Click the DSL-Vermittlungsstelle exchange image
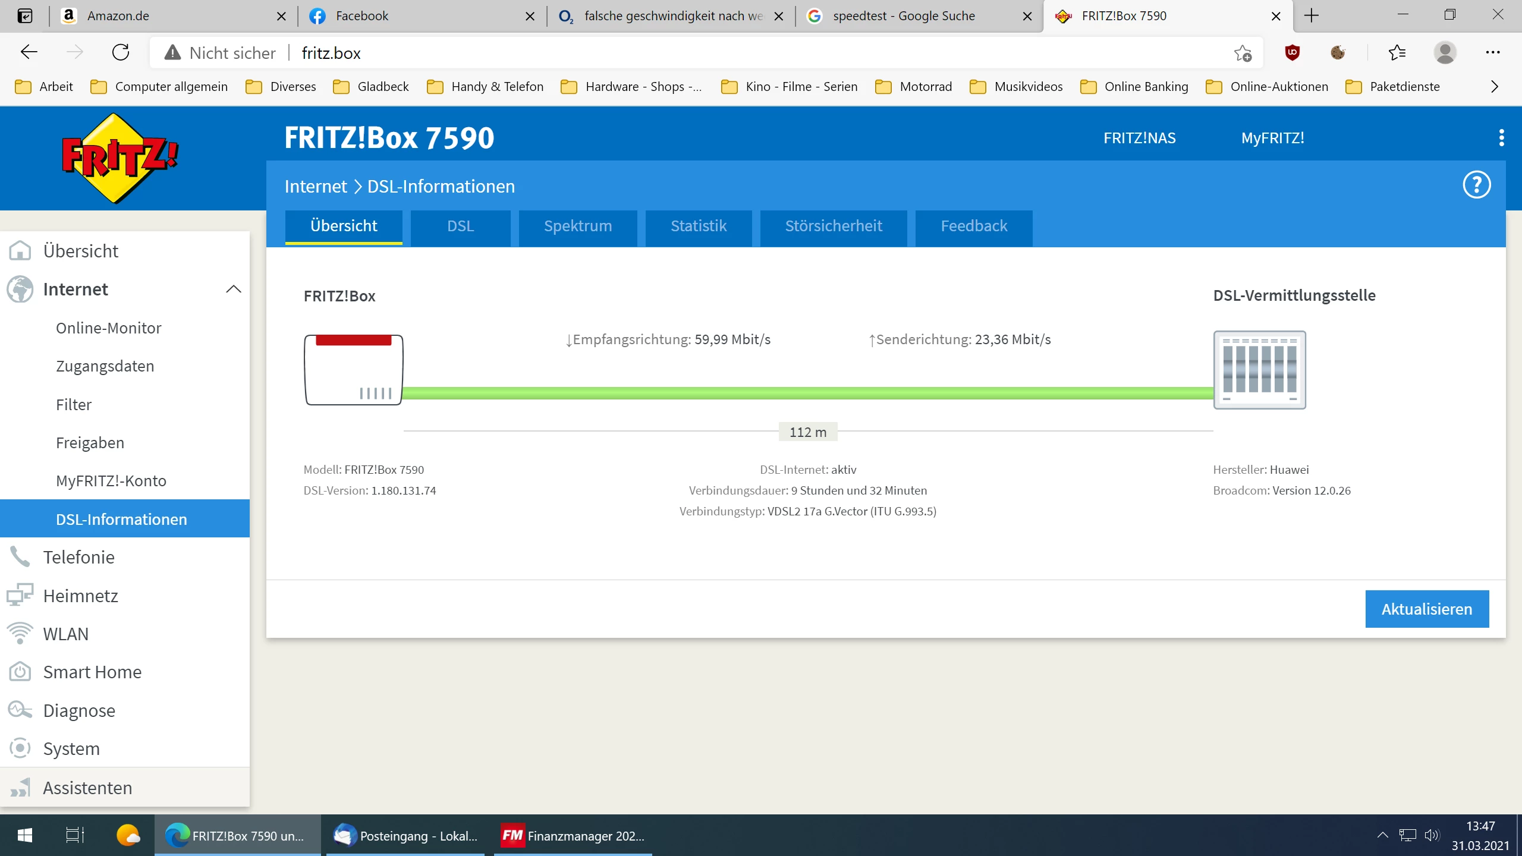 tap(1259, 370)
